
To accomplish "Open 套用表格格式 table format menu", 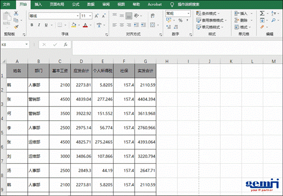I will point(211,20).
